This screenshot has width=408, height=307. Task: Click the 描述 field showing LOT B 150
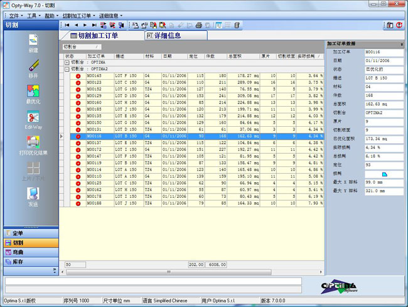click(x=384, y=78)
